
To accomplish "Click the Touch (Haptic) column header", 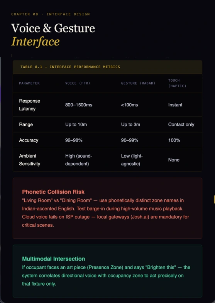I will point(177,83).
